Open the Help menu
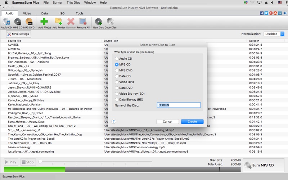The width and height of the screenshot is (288, 180). [103, 3]
